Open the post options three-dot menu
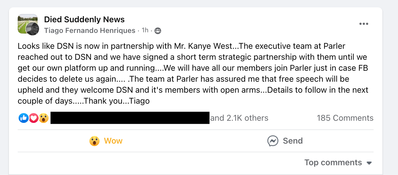This screenshot has height=175, width=398. click(x=364, y=24)
